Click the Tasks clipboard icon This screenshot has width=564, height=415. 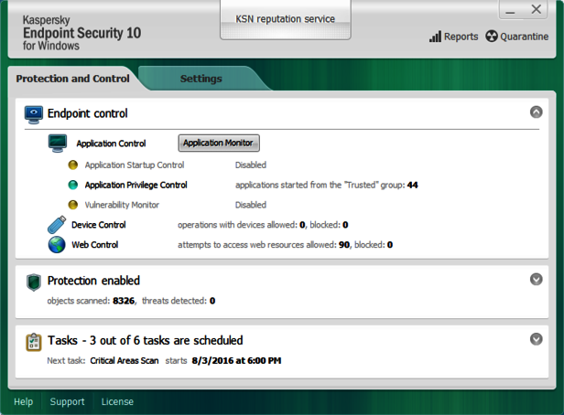[34, 342]
